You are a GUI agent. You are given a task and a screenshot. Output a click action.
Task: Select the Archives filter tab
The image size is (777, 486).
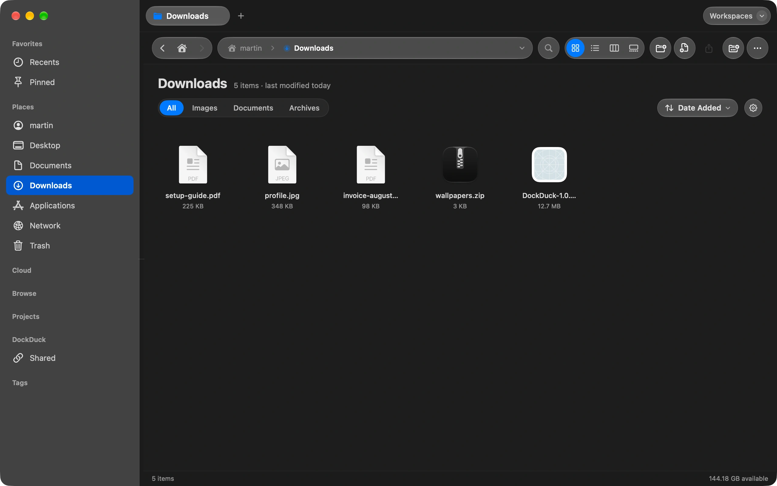pos(304,108)
